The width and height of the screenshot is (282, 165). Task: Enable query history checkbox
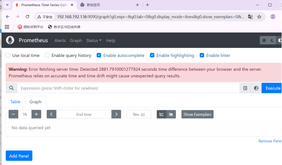pos(47,55)
